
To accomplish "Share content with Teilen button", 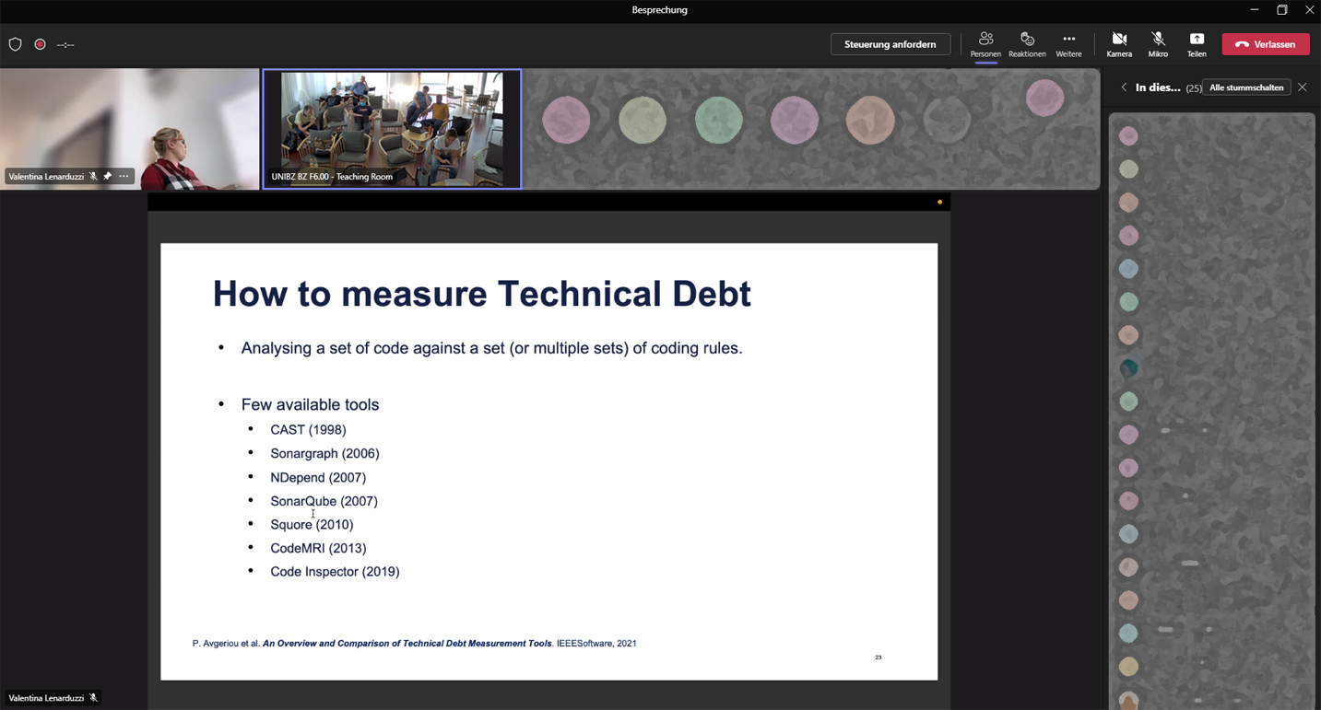I will click(x=1197, y=44).
